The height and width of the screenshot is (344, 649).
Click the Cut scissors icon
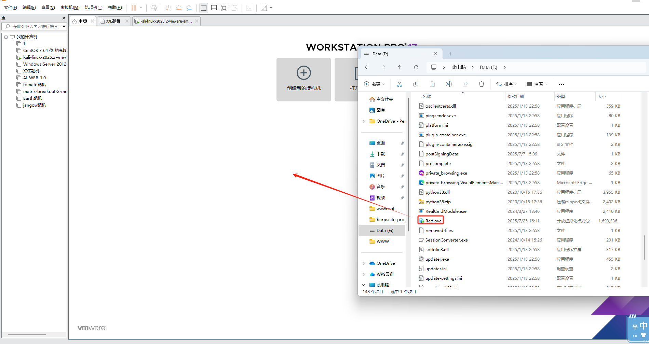[x=400, y=84]
